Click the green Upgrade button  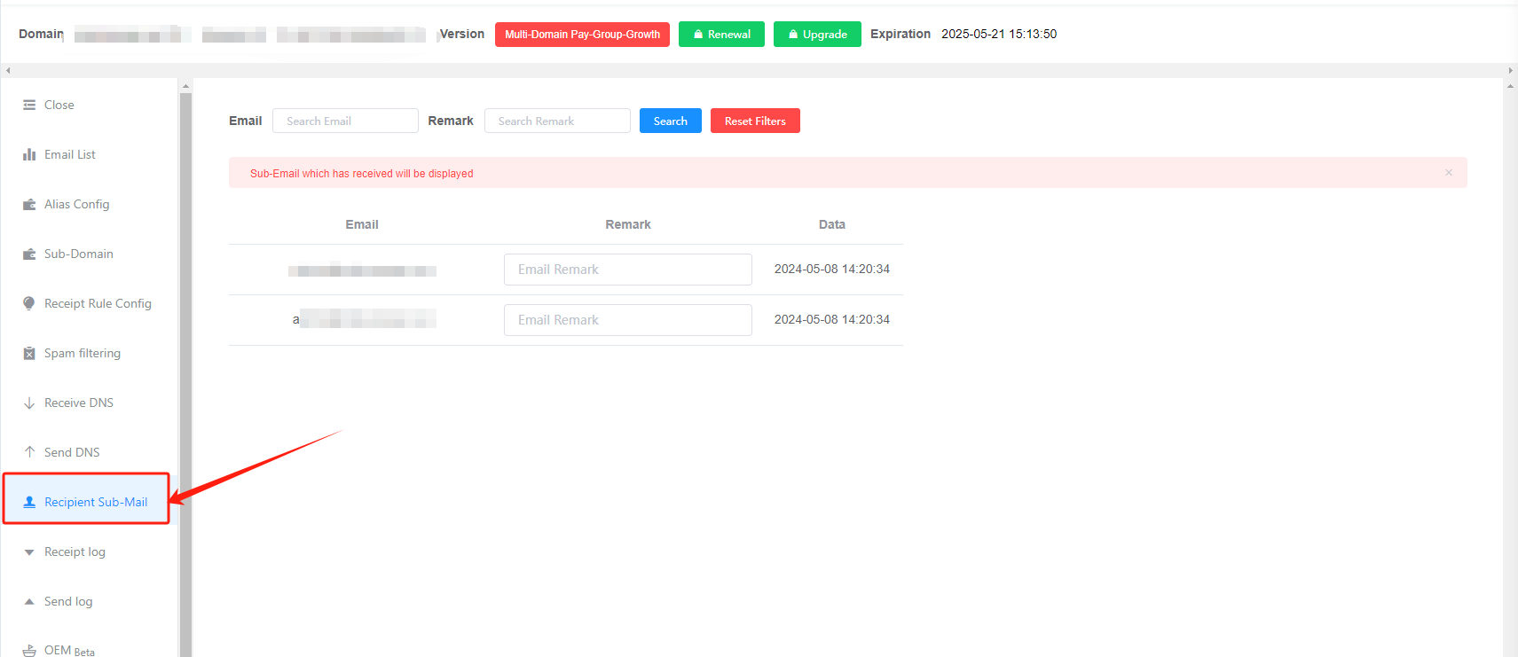tap(817, 34)
